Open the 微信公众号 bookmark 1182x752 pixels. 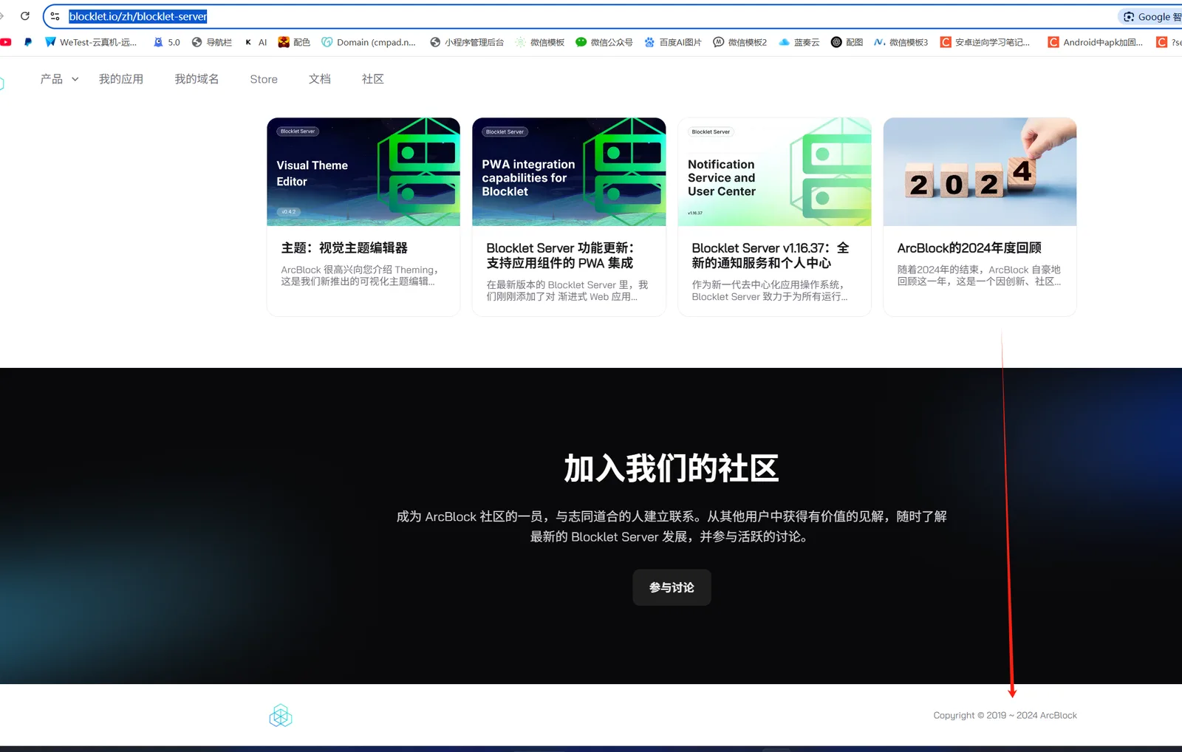[604, 42]
